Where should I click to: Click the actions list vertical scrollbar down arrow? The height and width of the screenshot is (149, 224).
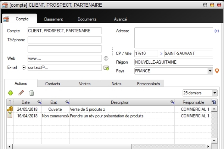tap(214, 140)
